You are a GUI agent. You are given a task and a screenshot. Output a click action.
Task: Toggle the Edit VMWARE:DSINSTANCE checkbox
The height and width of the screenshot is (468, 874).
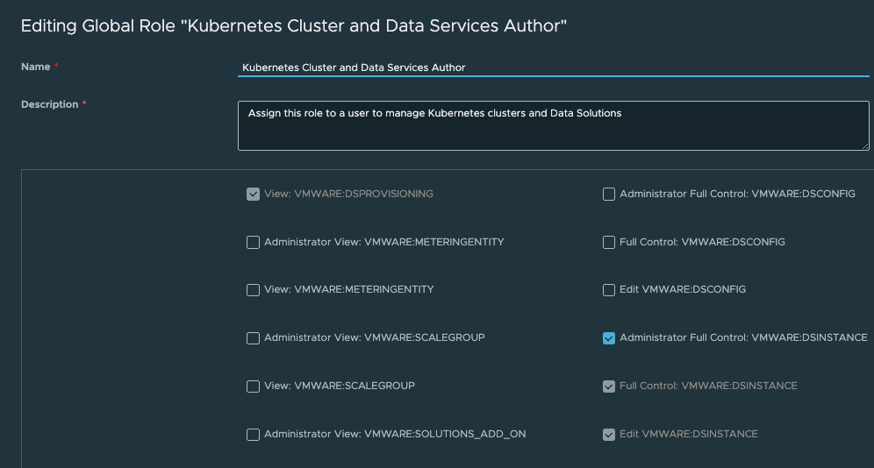point(609,435)
